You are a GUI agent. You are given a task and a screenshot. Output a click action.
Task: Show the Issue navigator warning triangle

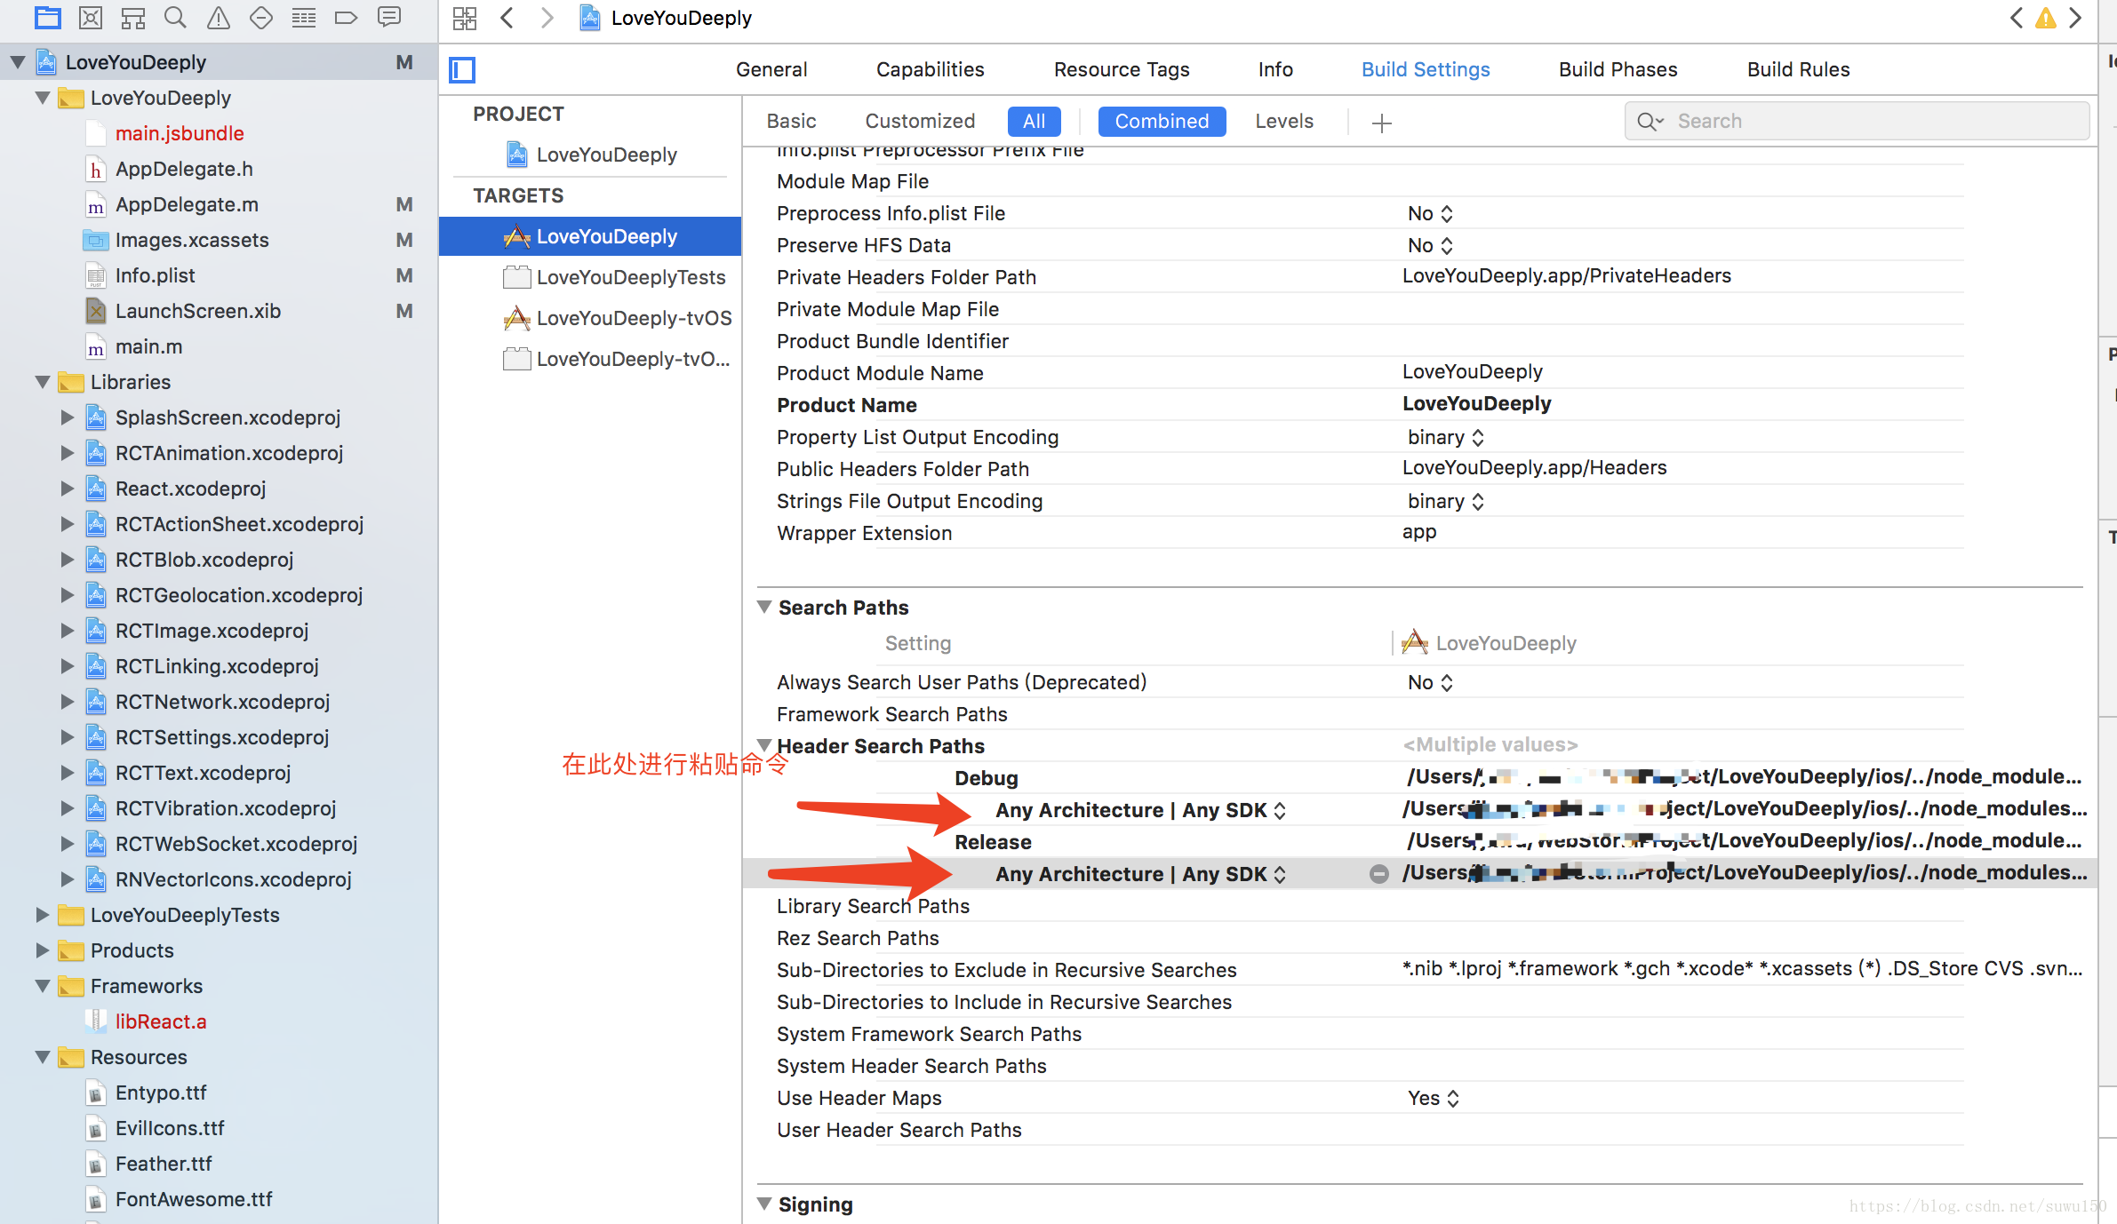click(219, 17)
